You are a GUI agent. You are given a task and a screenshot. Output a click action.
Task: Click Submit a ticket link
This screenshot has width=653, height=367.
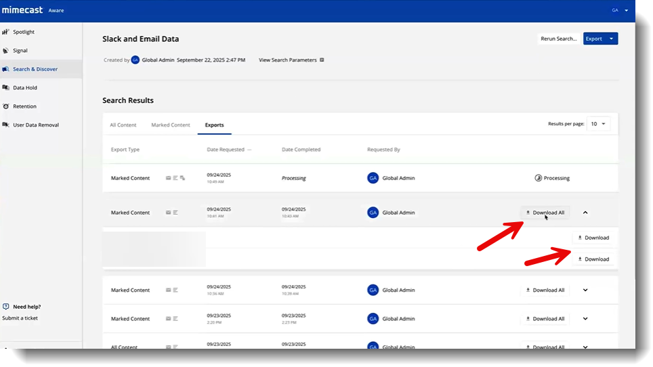[x=20, y=318]
